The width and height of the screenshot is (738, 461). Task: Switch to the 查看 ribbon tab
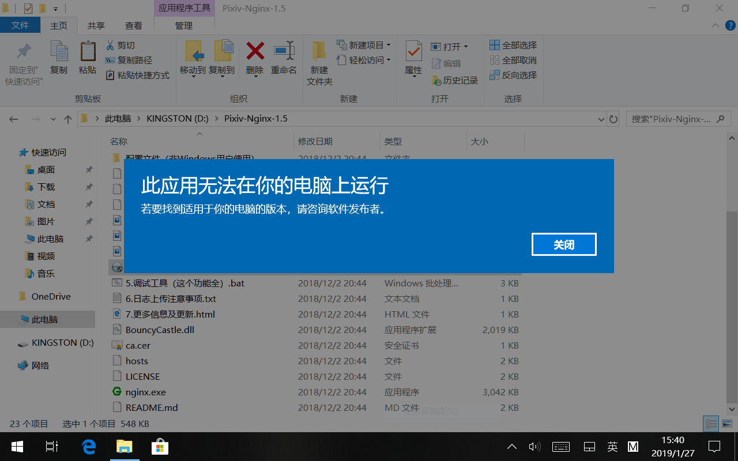(134, 25)
